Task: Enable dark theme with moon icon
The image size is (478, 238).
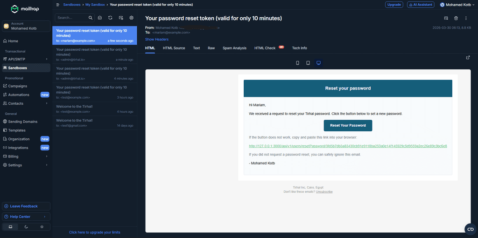Action: pyautogui.click(x=26, y=227)
